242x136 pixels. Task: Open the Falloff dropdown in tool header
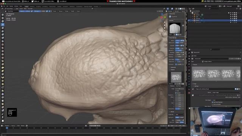(73, 11)
